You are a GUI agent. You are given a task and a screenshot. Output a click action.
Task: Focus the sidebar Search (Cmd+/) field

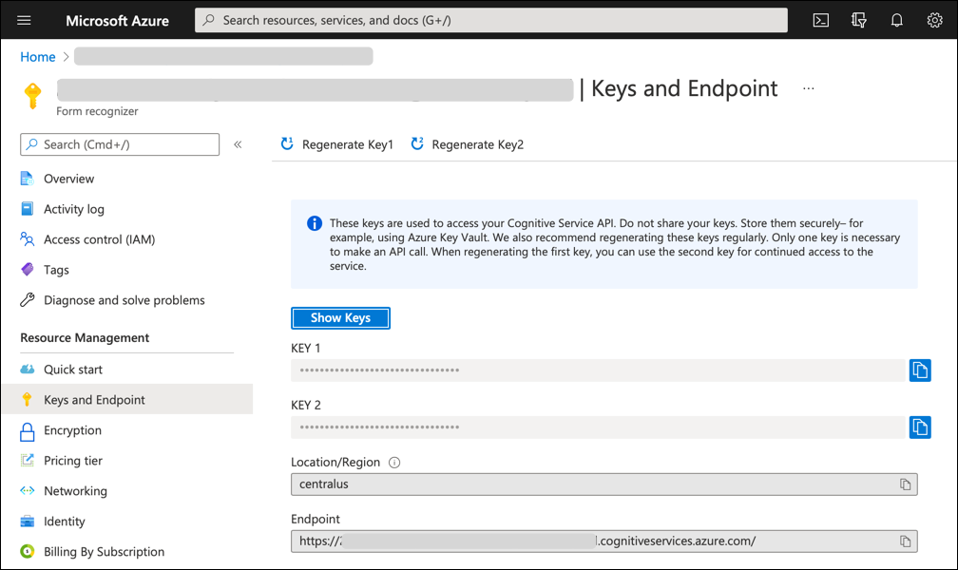pyautogui.click(x=120, y=144)
